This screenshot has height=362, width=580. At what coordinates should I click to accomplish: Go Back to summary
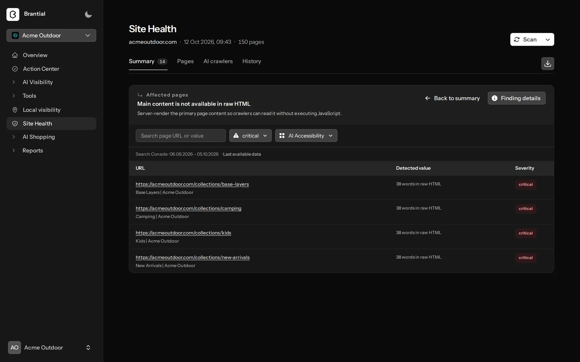(452, 98)
